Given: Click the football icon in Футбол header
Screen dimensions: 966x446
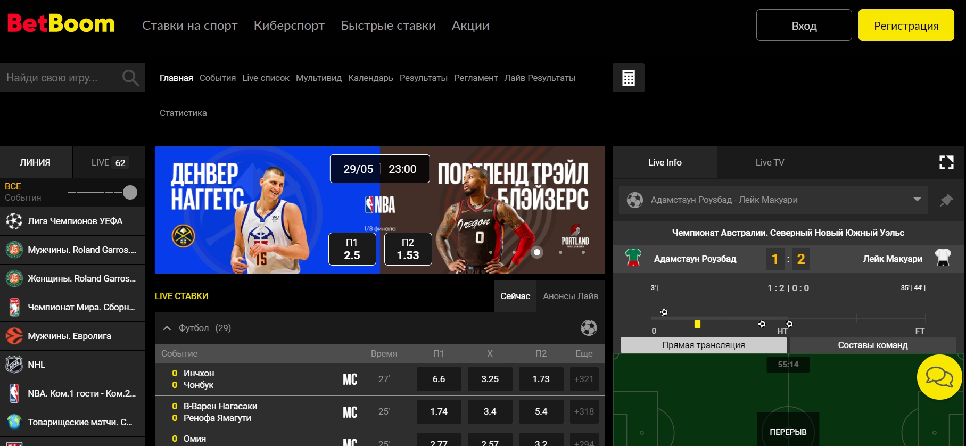Looking at the screenshot, I should 589,328.
